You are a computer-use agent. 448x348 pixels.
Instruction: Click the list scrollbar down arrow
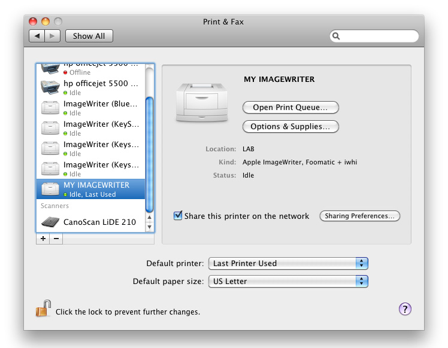click(x=149, y=227)
